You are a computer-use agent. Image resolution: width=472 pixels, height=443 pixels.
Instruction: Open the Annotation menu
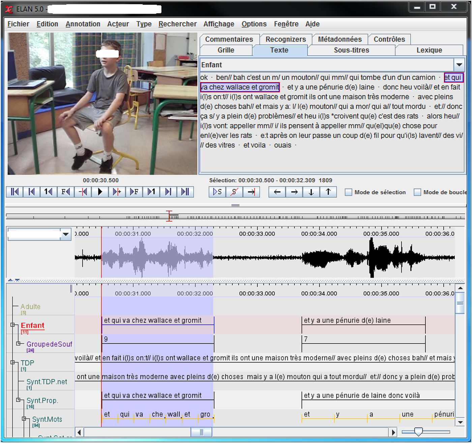tap(83, 24)
